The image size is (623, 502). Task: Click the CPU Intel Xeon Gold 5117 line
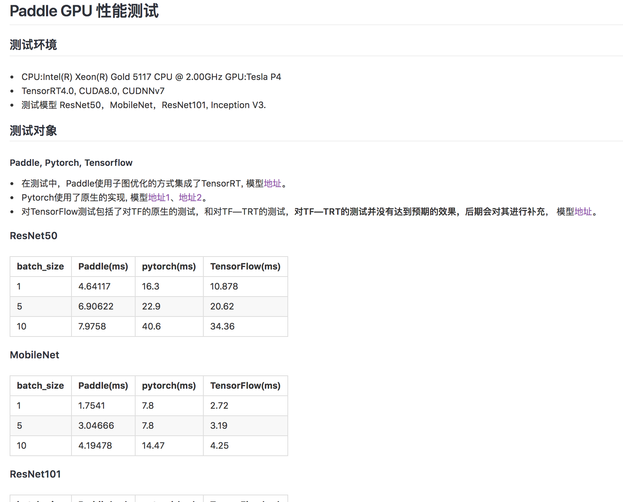pos(151,77)
